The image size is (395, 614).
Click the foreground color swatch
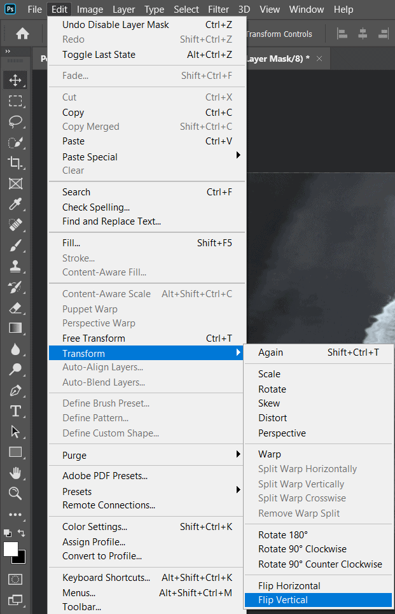(x=10, y=548)
